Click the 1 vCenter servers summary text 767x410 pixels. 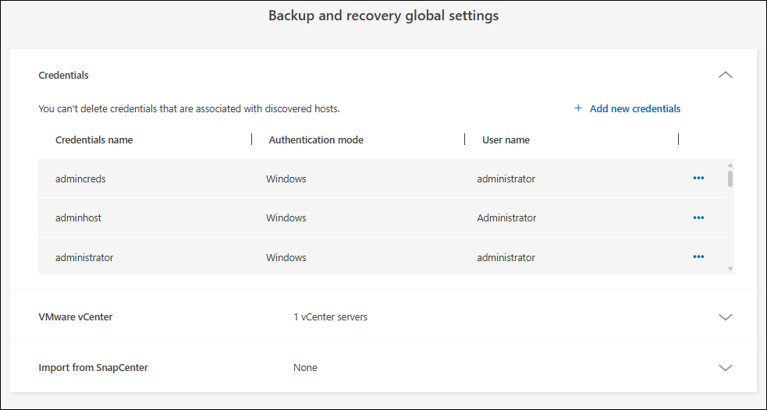pos(330,317)
